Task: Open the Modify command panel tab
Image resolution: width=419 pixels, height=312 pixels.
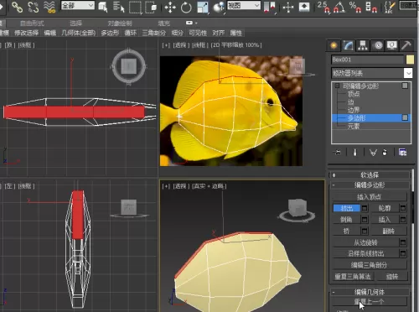Action: pos(348,45)
